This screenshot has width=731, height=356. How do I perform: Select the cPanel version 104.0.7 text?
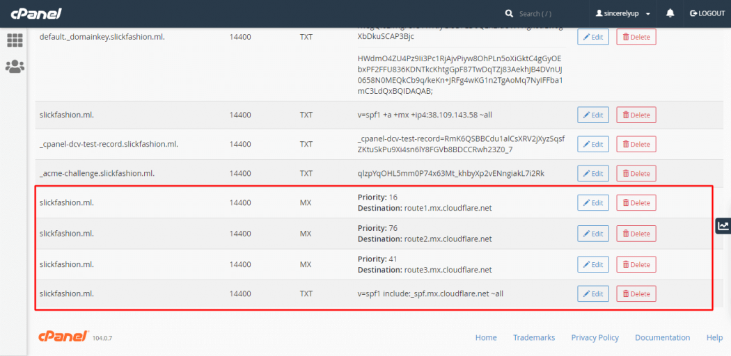102,338
